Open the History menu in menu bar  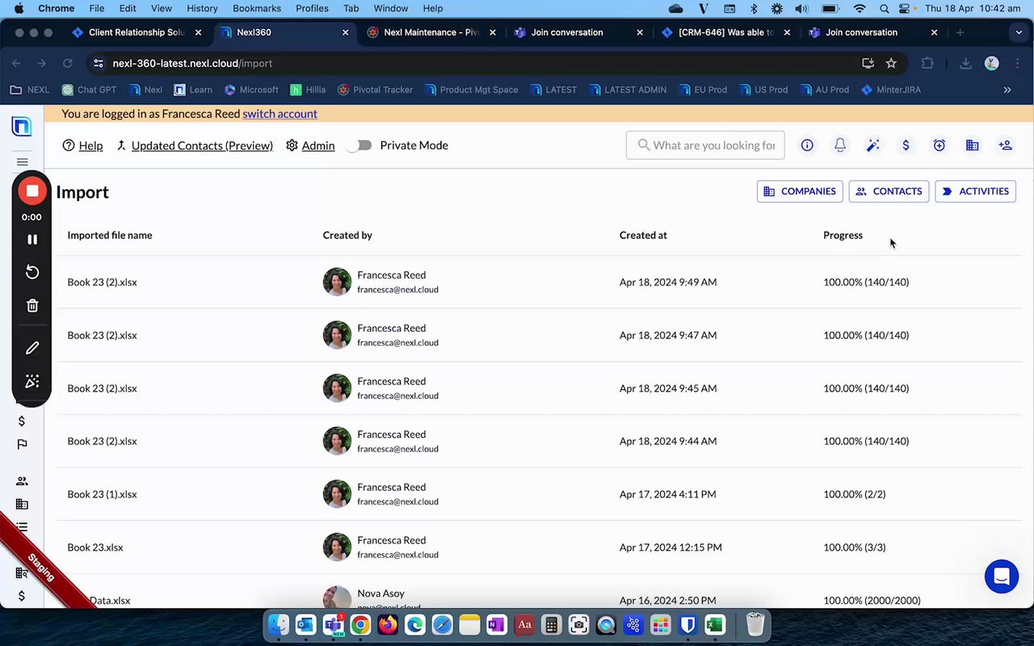click(x=202, y=8)
